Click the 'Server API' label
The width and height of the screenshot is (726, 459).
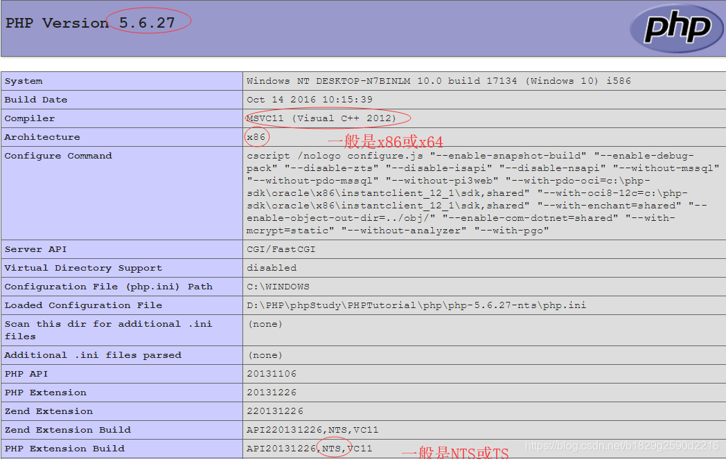coord(35,249)
